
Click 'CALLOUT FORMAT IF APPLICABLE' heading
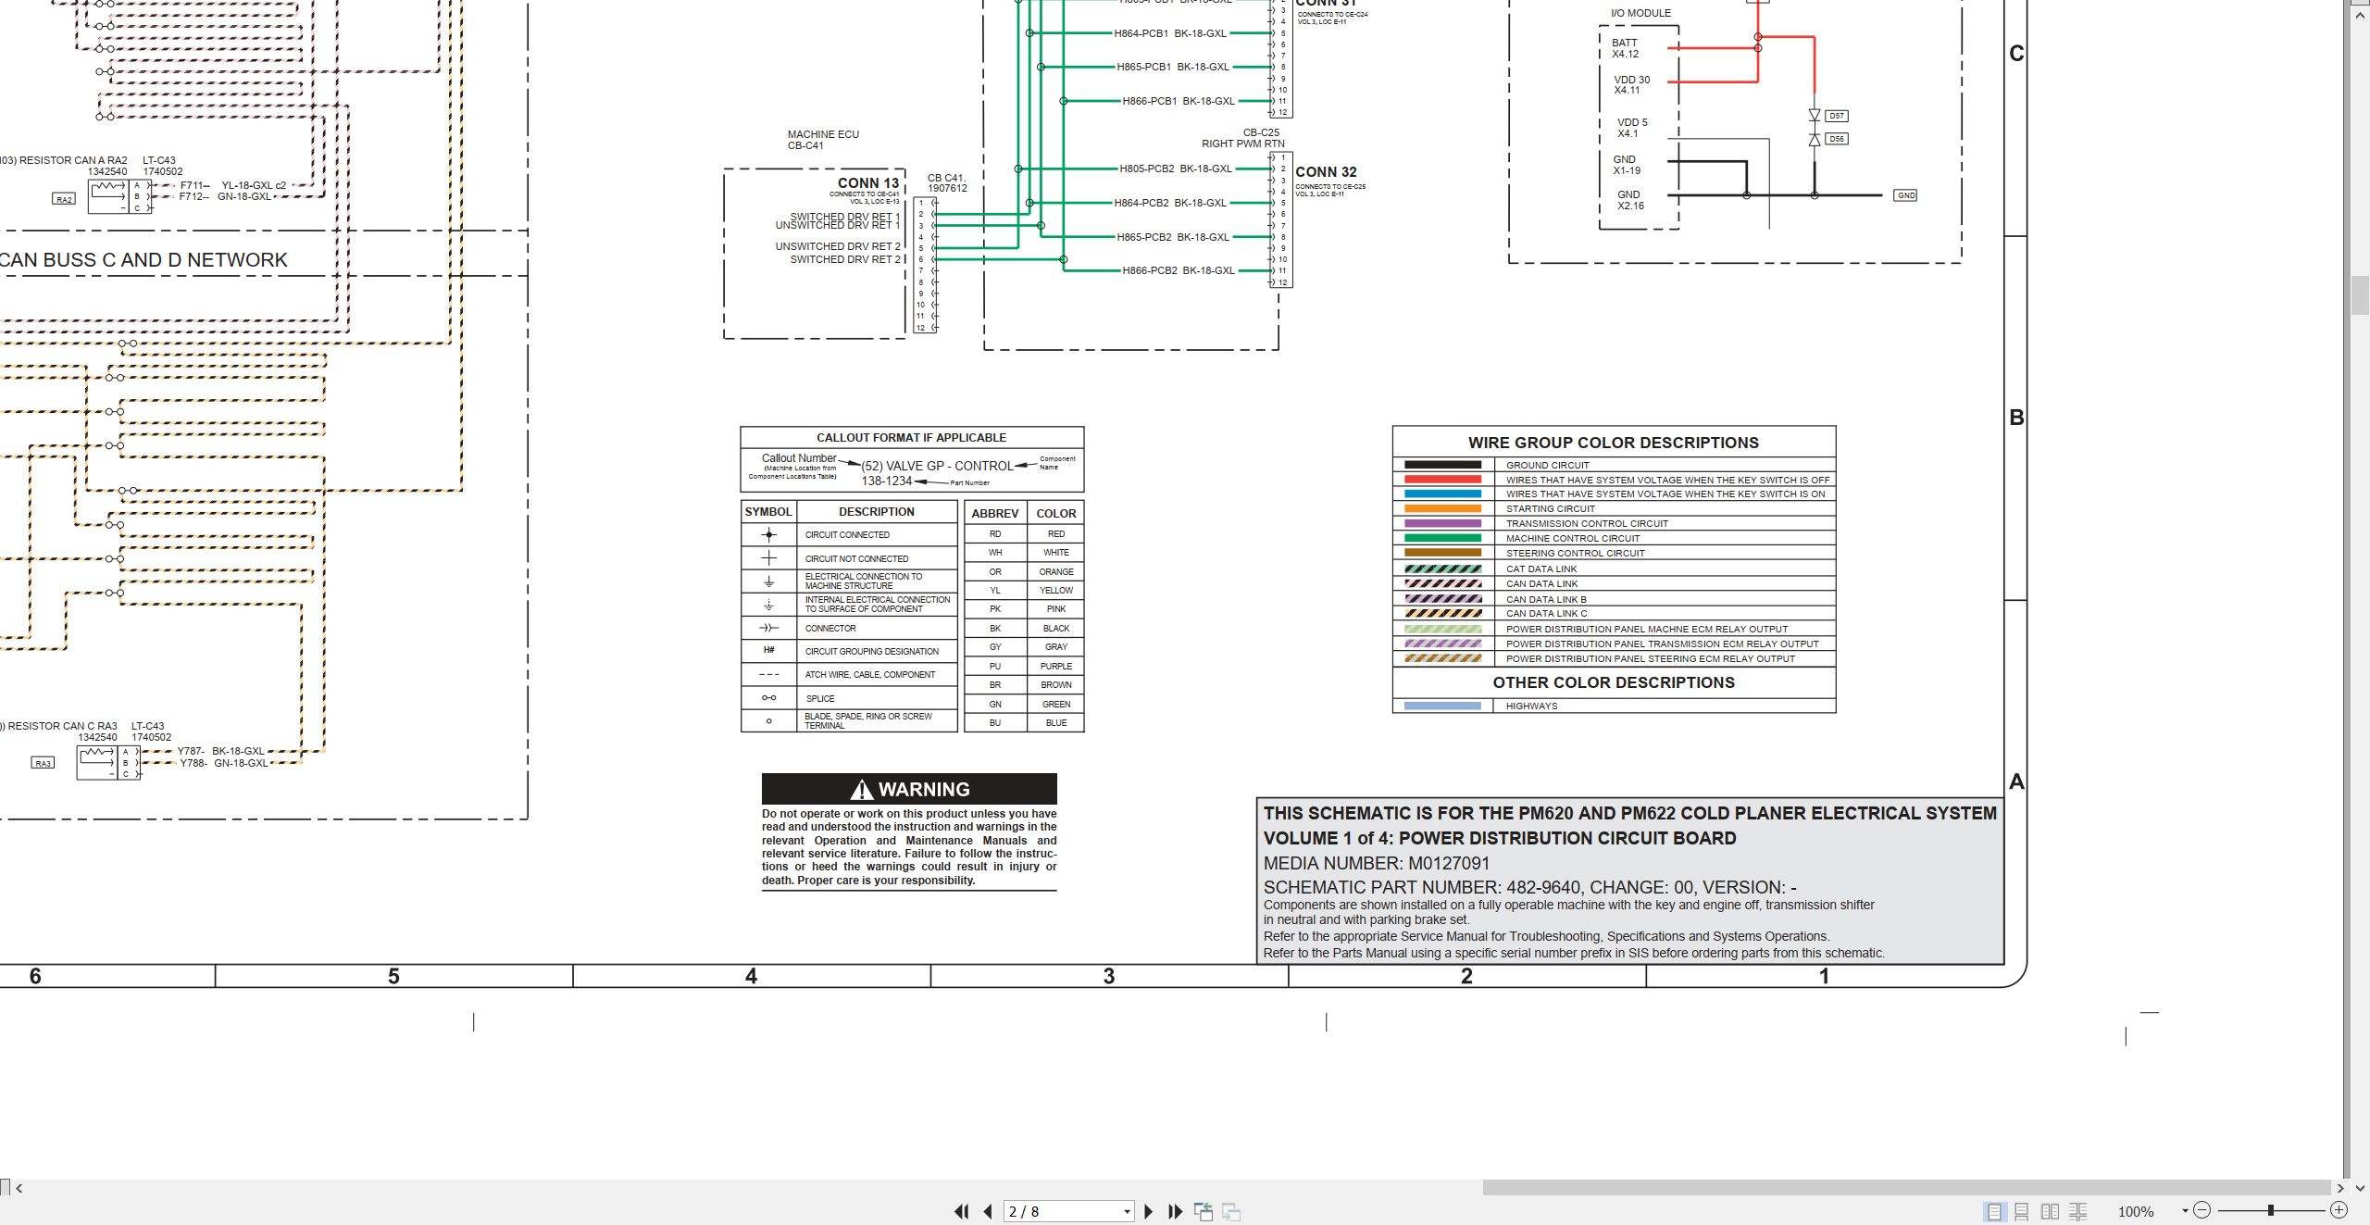[x=911, y=437]
